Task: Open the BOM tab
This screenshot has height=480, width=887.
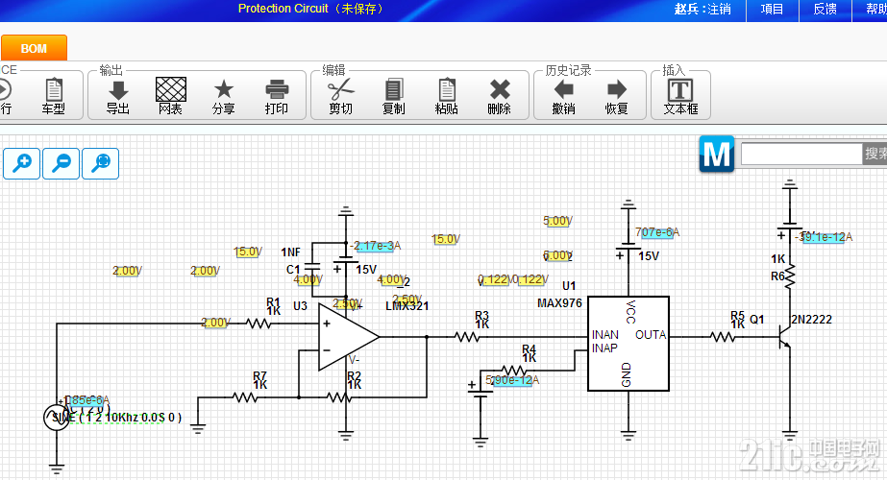Action: click(34, 48)
